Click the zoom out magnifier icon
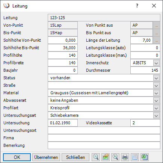The image size is (163, 163). [96, 157]
